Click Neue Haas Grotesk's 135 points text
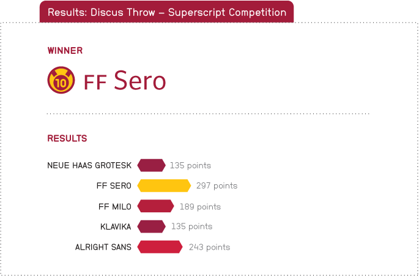The height and width of the screenshot is (276, 419). point(190,166)
